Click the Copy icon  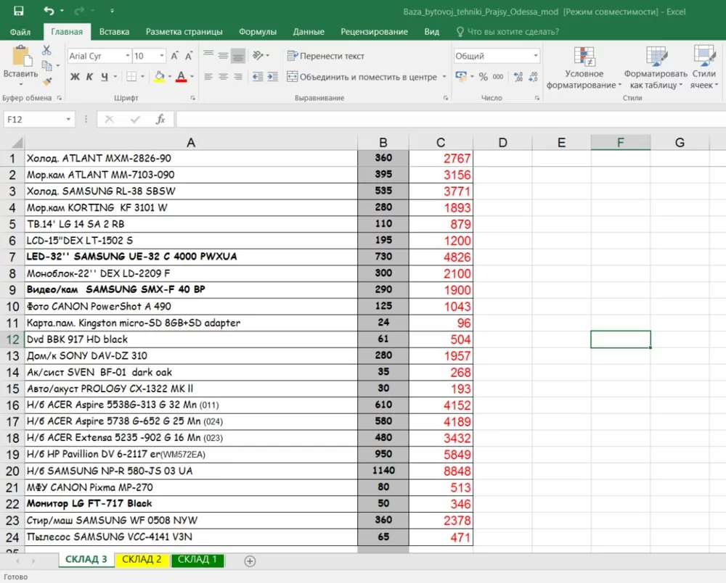46,66
